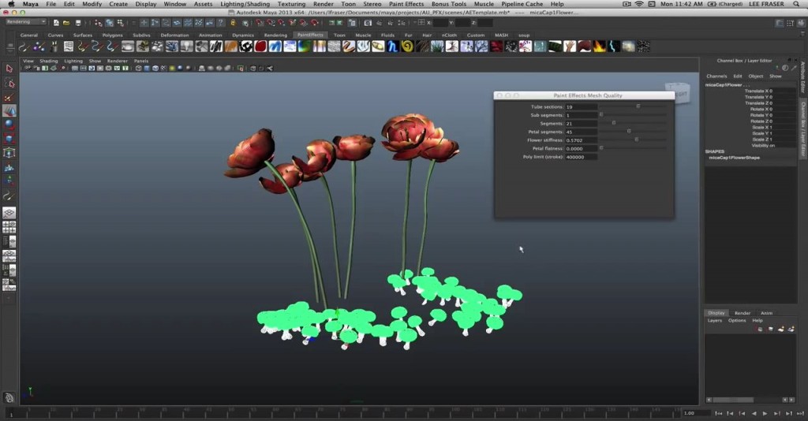The height and width of the screenshot is (421, 808).
Task: Toggle isolate select in panel toolbar
Action: coord(240,68)
